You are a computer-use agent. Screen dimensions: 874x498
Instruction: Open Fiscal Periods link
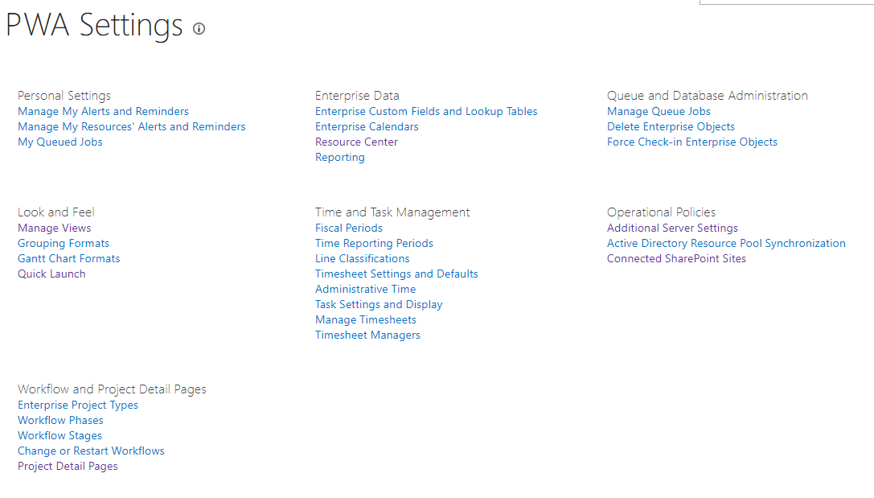(x=349, y=228)
